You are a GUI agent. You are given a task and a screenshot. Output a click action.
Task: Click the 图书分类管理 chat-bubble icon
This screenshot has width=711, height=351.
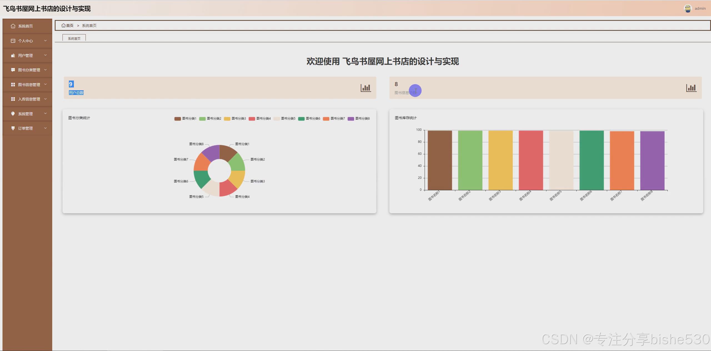tap(13, 70)
